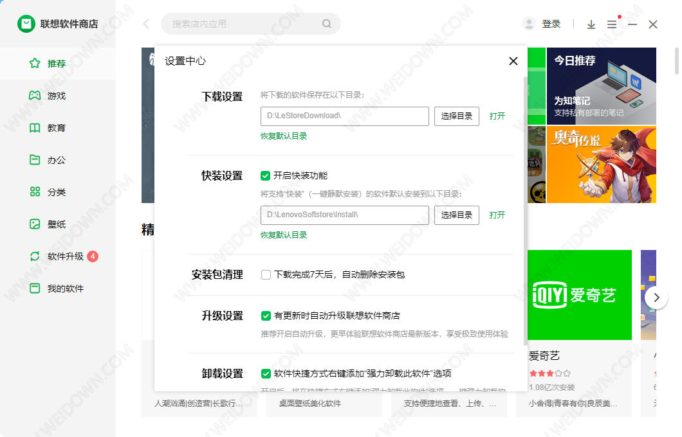The width and height of the screenshot is (682, 437).
Task: Select the 分类 tab label
Action: click(x=57, y=192)
